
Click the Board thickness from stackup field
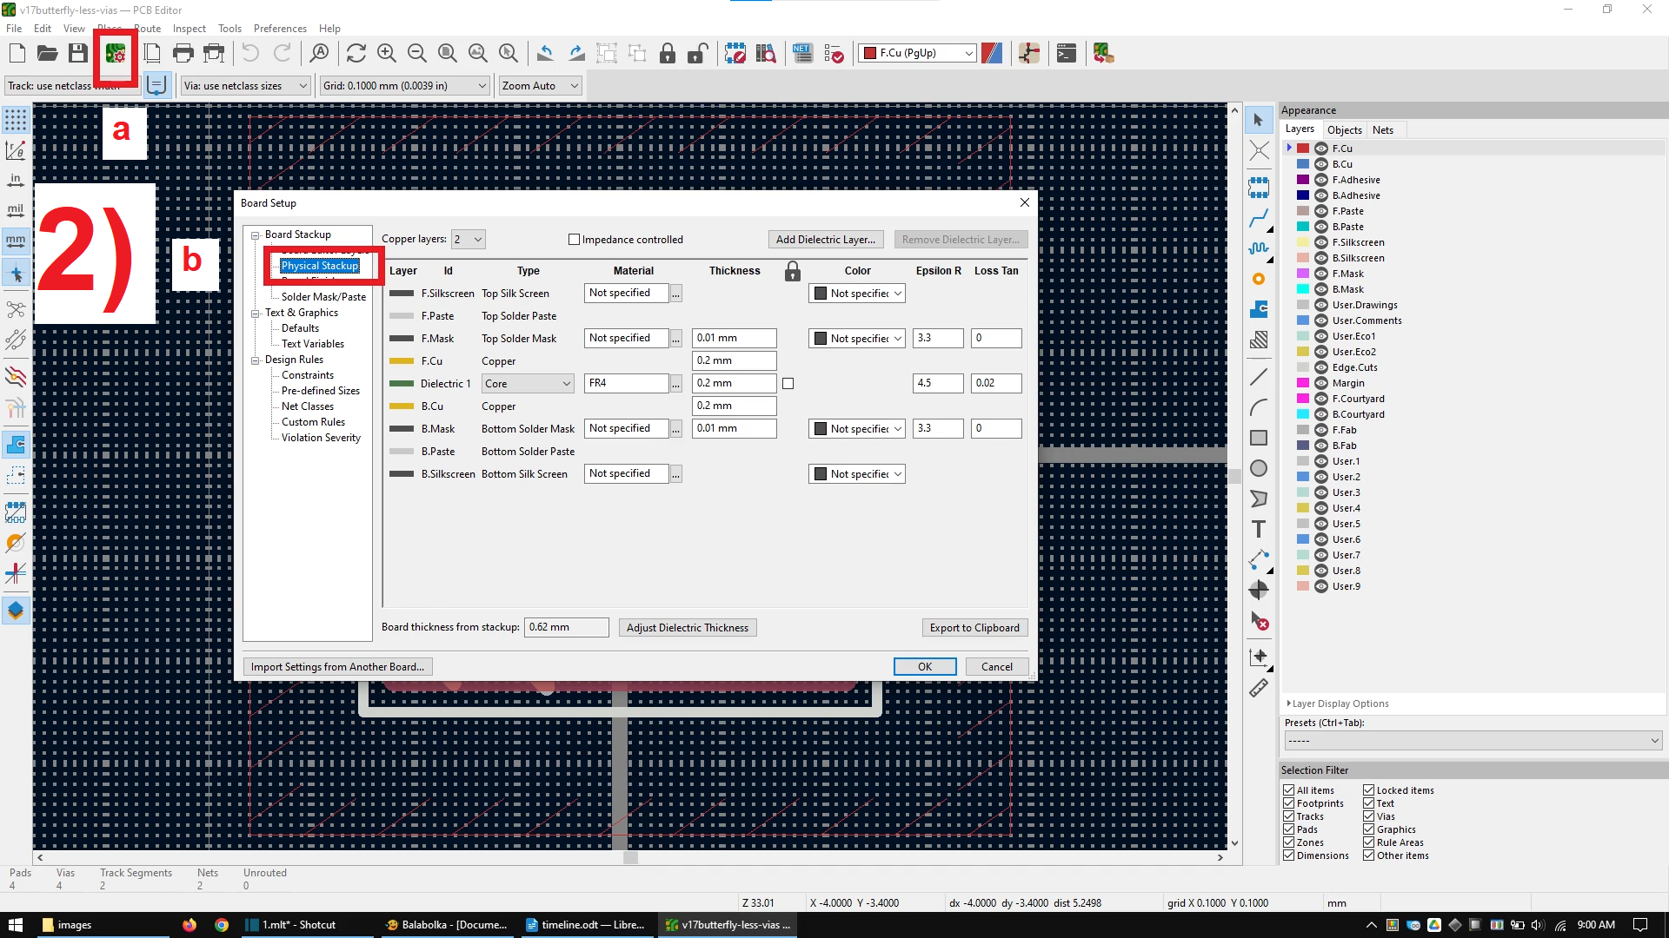(x=566, y=627)
